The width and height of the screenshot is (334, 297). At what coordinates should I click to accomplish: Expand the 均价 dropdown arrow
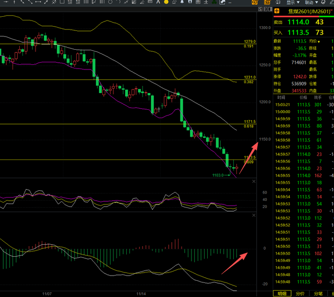tap(319, 42)
